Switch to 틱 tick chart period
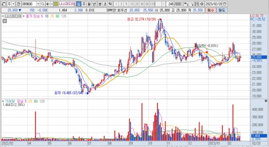Image resolution: width=269 pixels, height=147 pixels. [110, 4]
